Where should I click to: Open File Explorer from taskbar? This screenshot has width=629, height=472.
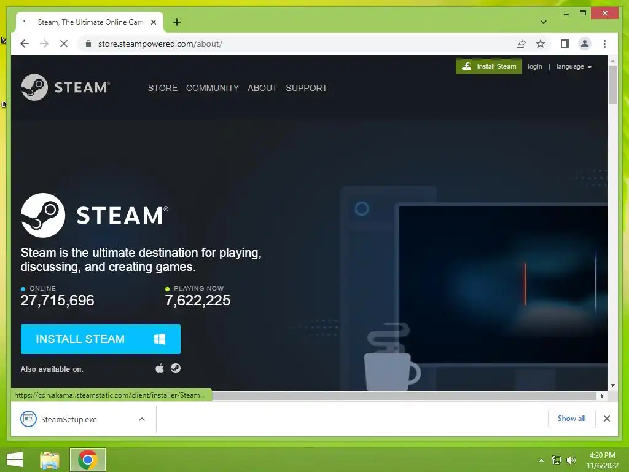50,460
